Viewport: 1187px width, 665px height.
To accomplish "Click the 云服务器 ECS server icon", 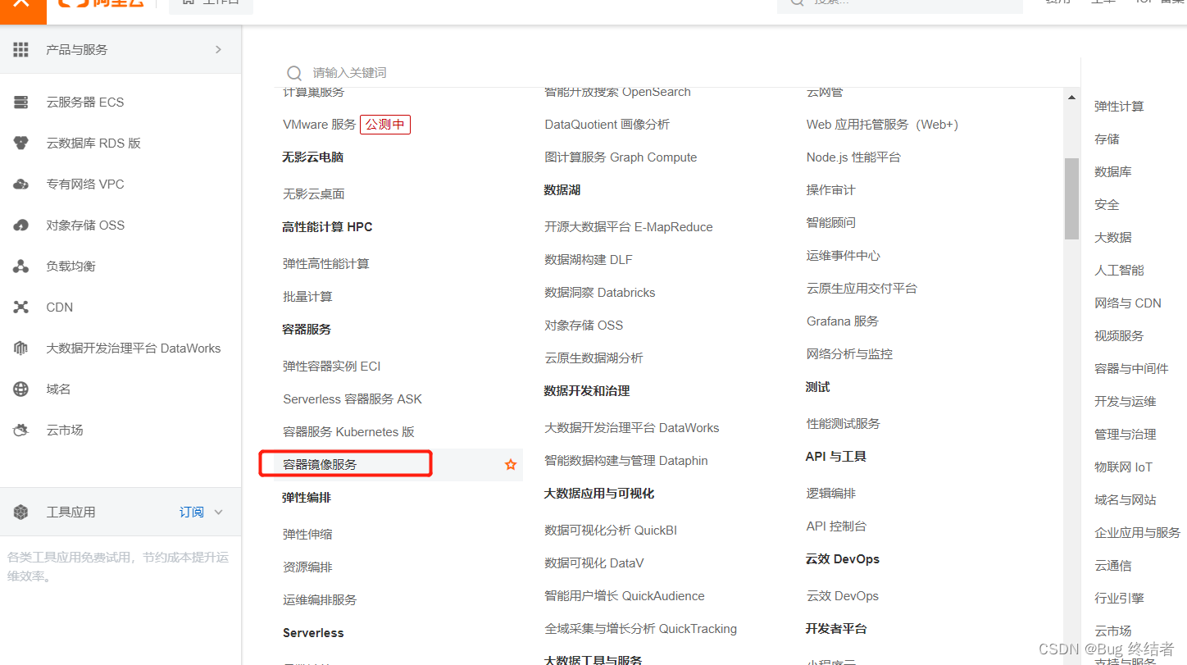I will [20, 102].
